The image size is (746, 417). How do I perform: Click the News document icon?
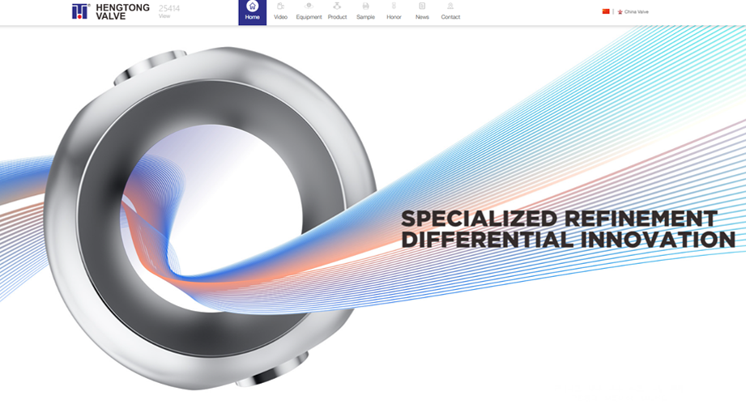[x=422, y=6]
